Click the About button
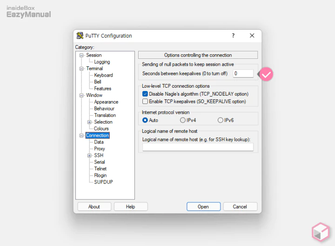Image resolution: width=335 pixels, height=246 pixels. [x=94, y=207]
